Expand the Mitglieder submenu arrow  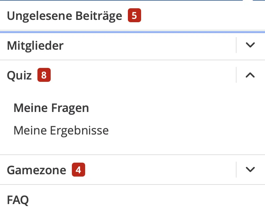250,45
